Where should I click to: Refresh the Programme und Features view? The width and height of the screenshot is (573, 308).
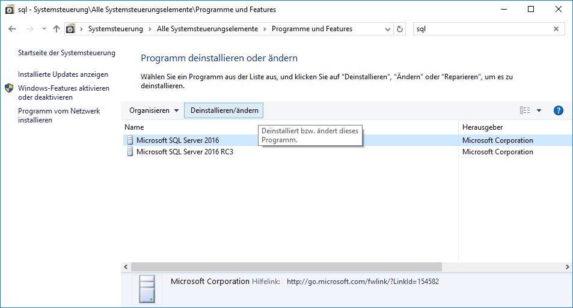(x=400, y=29)
